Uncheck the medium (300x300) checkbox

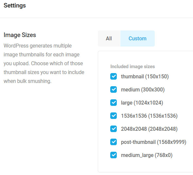point(114,89)
